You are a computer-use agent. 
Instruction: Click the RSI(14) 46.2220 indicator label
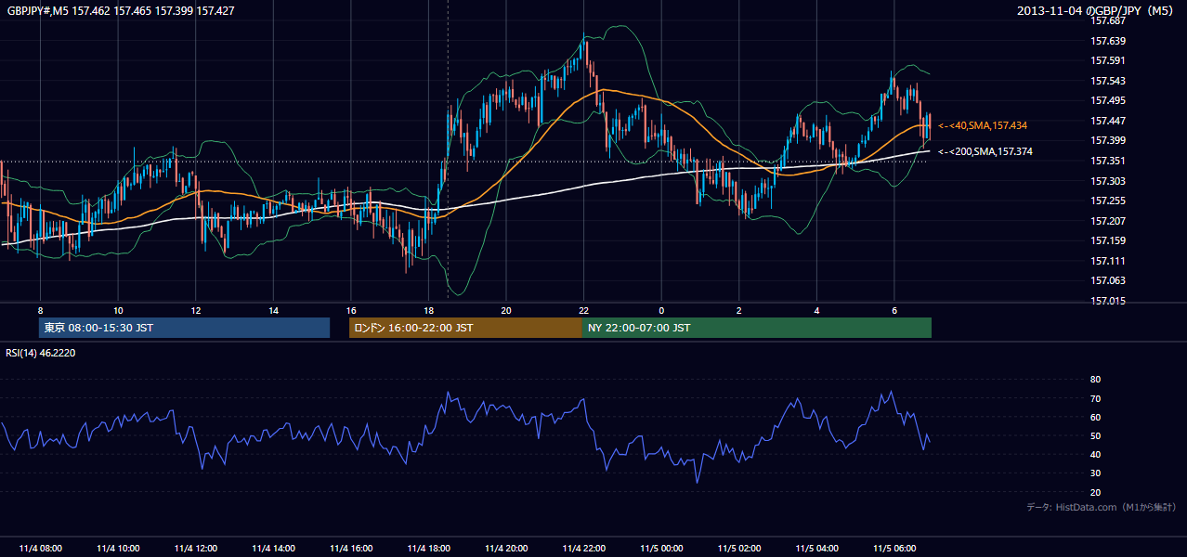coord(42,353)
